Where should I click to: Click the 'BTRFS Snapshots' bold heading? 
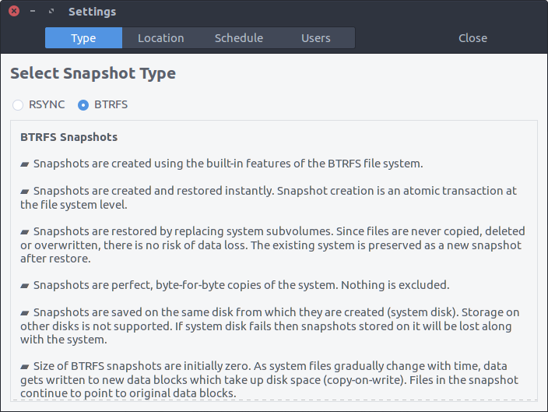68,137
